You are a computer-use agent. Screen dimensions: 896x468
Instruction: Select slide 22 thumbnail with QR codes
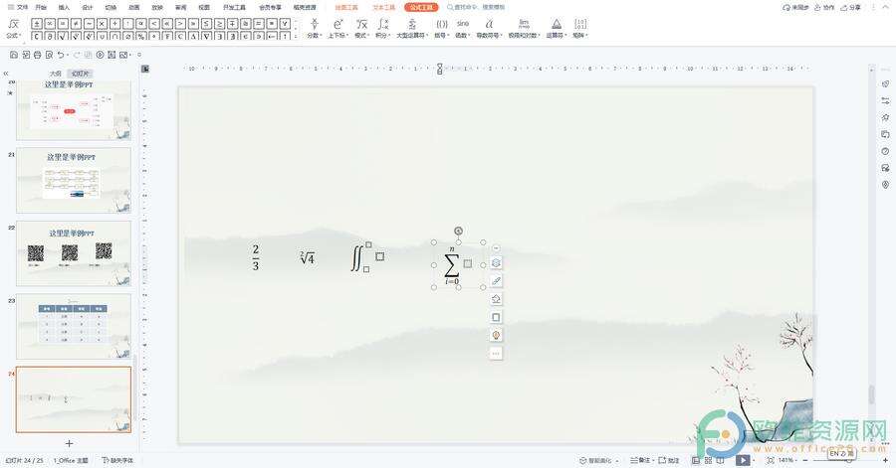pyautogui.click(x=73, y=253)
